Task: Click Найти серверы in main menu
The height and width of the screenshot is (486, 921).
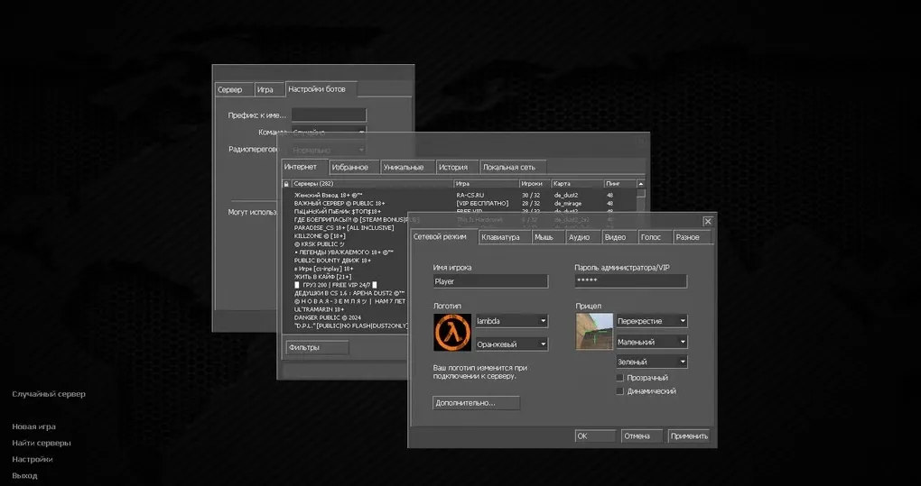Action: coord(42,443)
